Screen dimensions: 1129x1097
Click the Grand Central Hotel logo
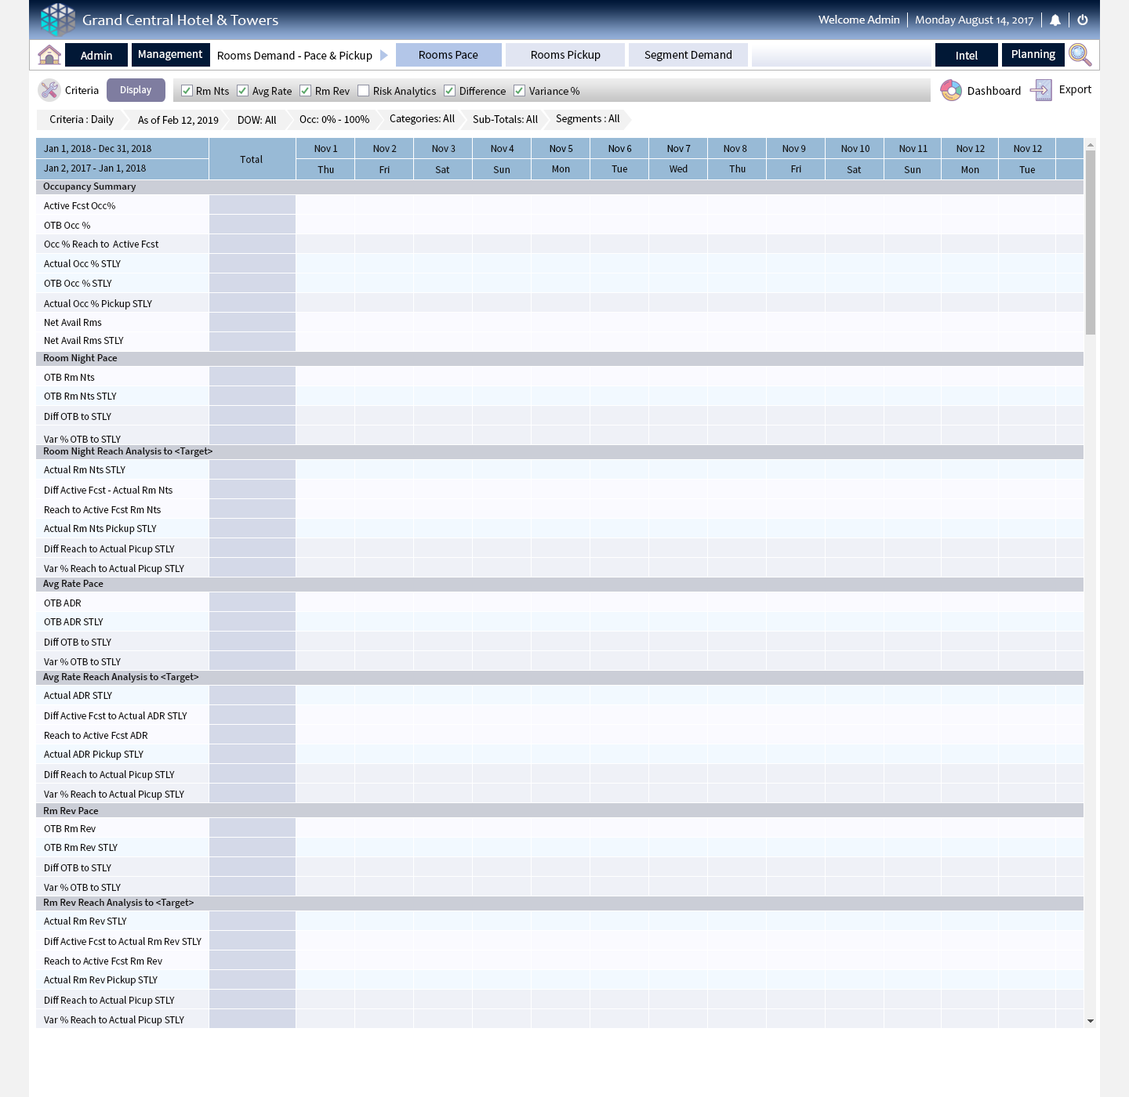58,20
